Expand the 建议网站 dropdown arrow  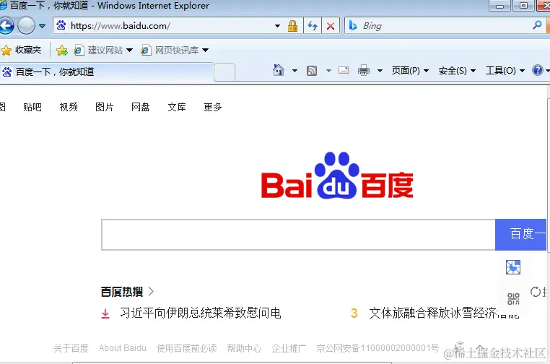(x=129, y=51)
